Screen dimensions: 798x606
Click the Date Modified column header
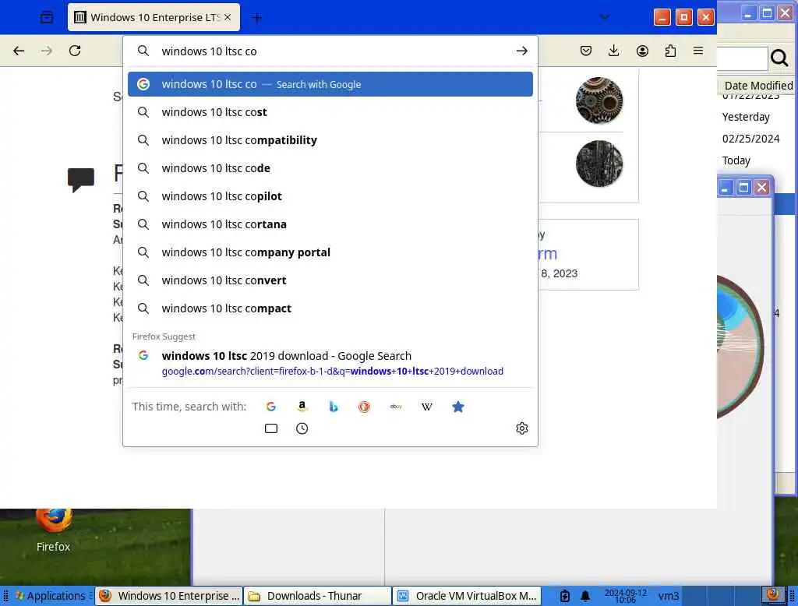click(757, 86)
